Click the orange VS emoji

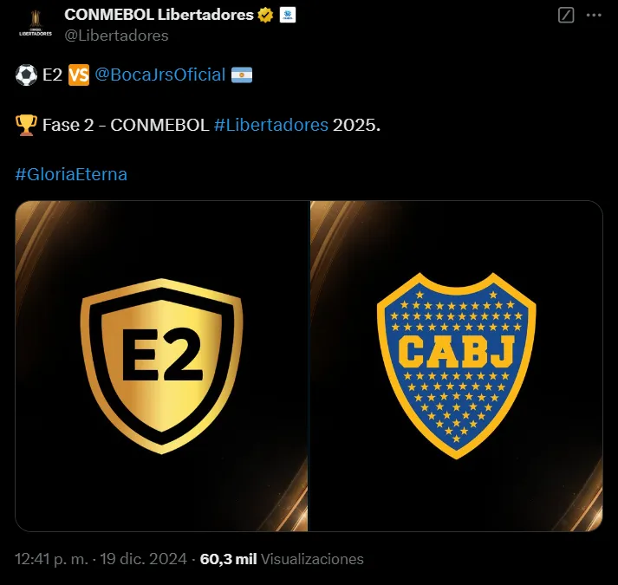tap(79, 75)
